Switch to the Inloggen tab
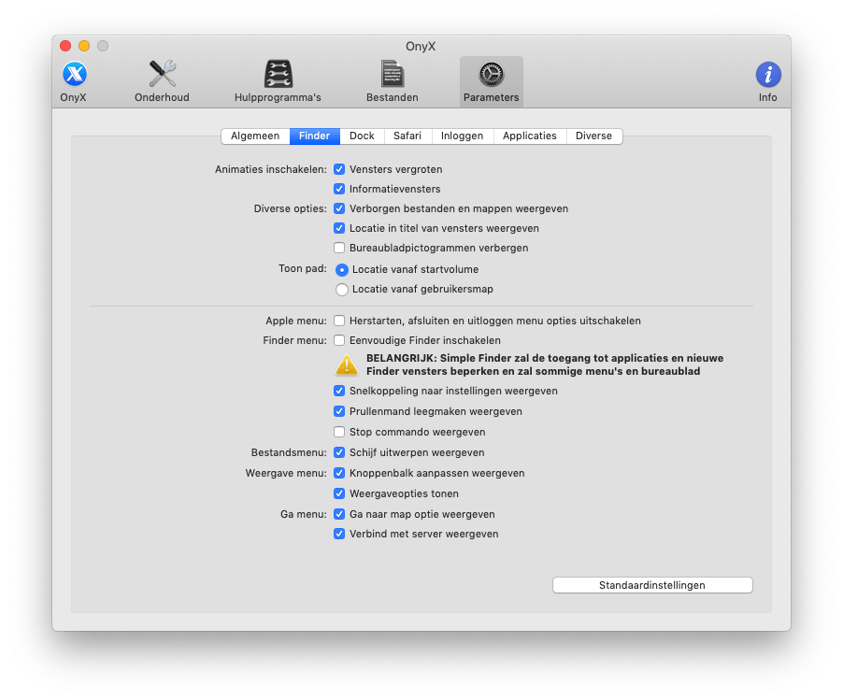 pos(463,136)
